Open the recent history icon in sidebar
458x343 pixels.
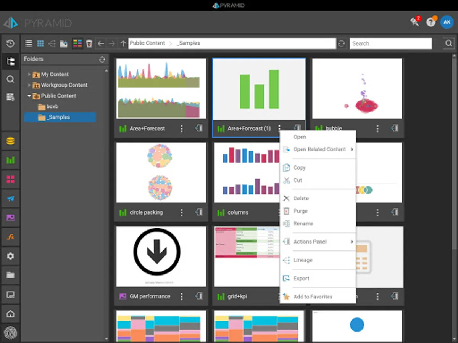[x=10, y=43]
